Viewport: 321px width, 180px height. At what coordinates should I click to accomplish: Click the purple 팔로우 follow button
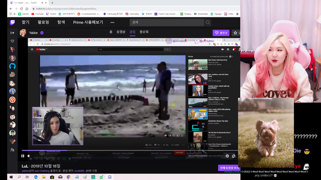[x=221, y=33]
